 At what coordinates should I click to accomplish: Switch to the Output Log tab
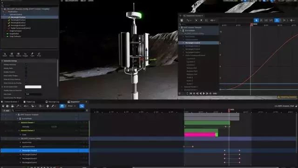[29, 102]
